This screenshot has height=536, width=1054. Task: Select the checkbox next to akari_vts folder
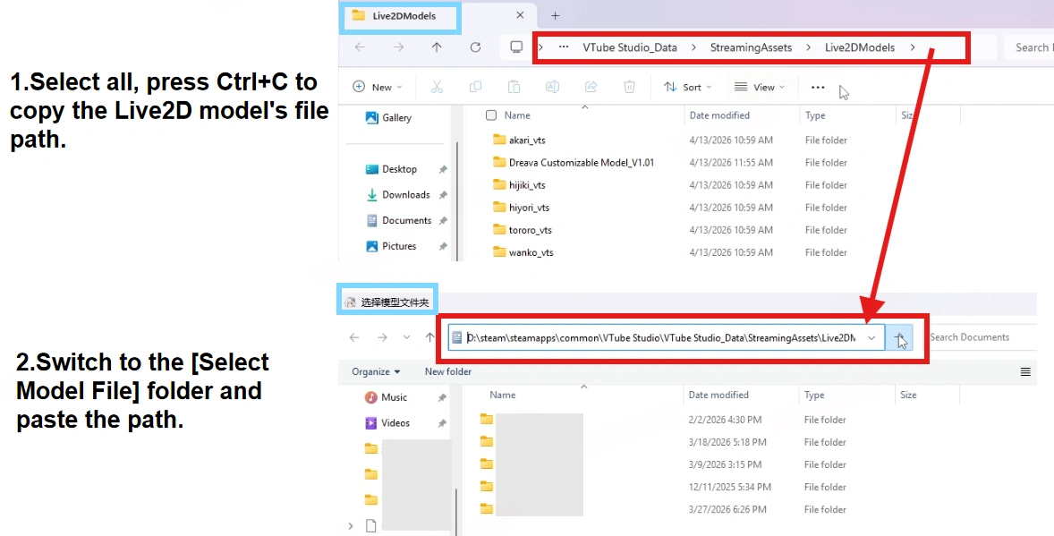(491, 140)
